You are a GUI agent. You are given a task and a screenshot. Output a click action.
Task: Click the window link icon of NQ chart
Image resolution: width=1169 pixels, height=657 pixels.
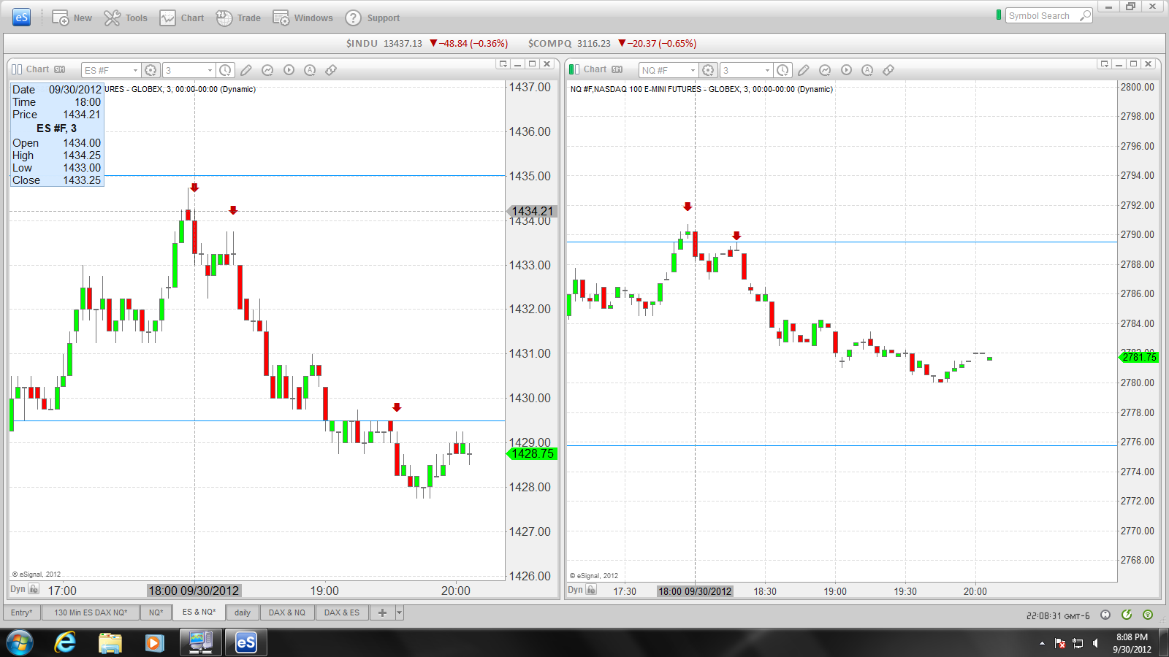pos(574,69)
